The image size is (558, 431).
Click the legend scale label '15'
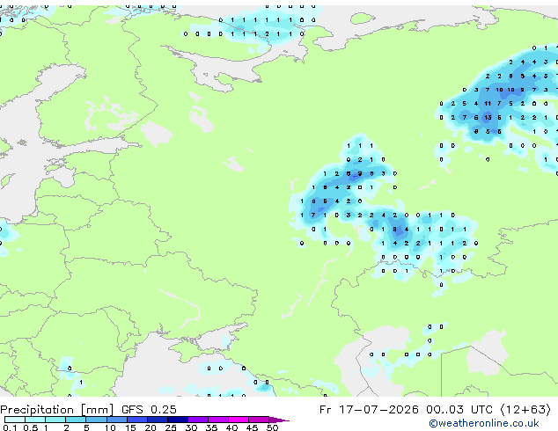(x=130, y=427)
